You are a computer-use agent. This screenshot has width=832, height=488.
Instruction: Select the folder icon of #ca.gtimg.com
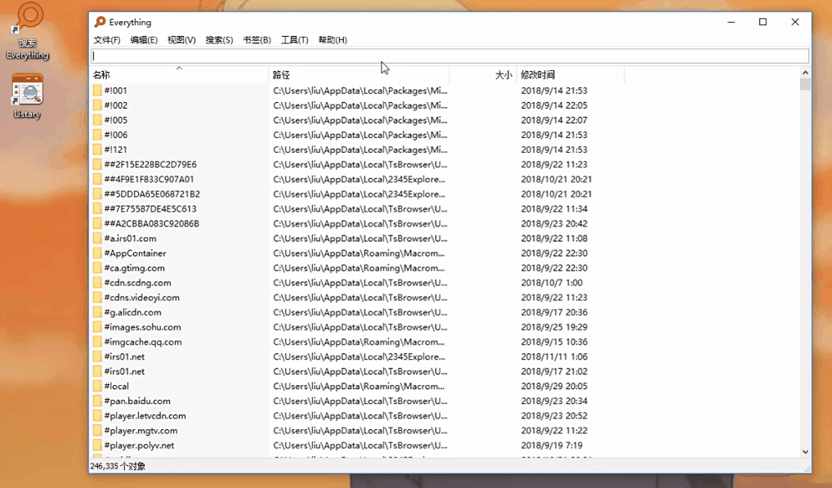(97, 268)
